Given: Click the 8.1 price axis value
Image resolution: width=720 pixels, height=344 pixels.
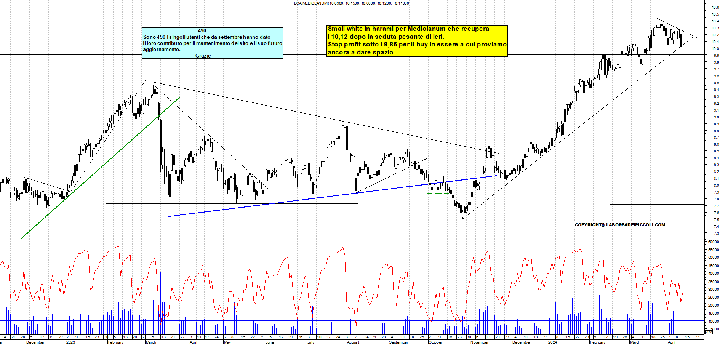Looking at the screenshot, I should pos(716,178).
